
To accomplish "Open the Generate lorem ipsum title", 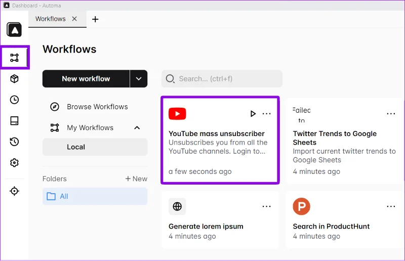I will click(x=206, y=227).
